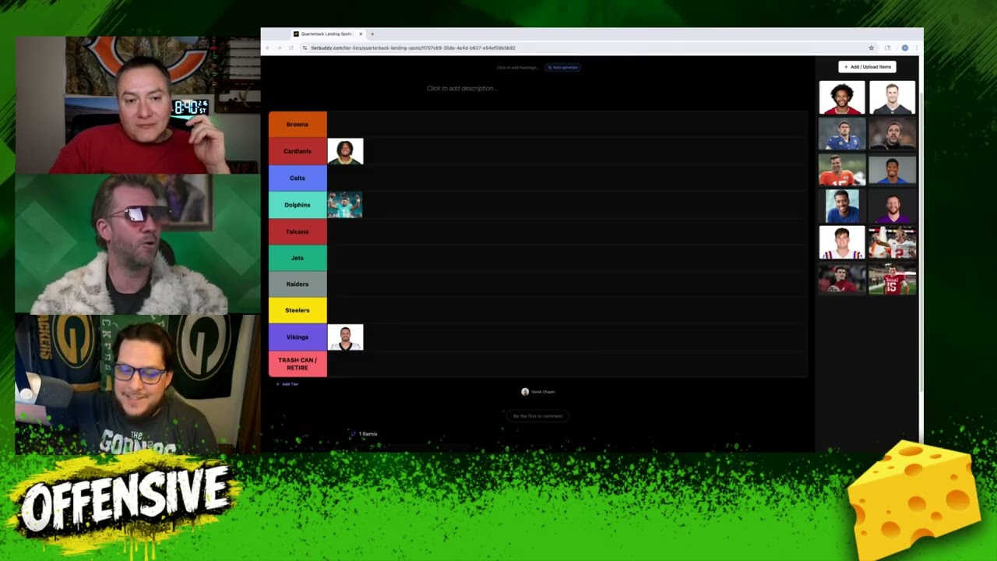Image resolution: width=997 pixels, height=561 pixels.
Task: Close the Quarterback Landing Spots tab
Action: pos(361,34)
